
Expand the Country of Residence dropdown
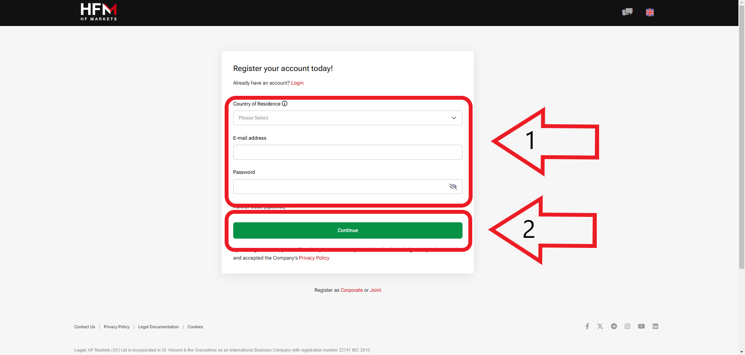tap(348, 118)
